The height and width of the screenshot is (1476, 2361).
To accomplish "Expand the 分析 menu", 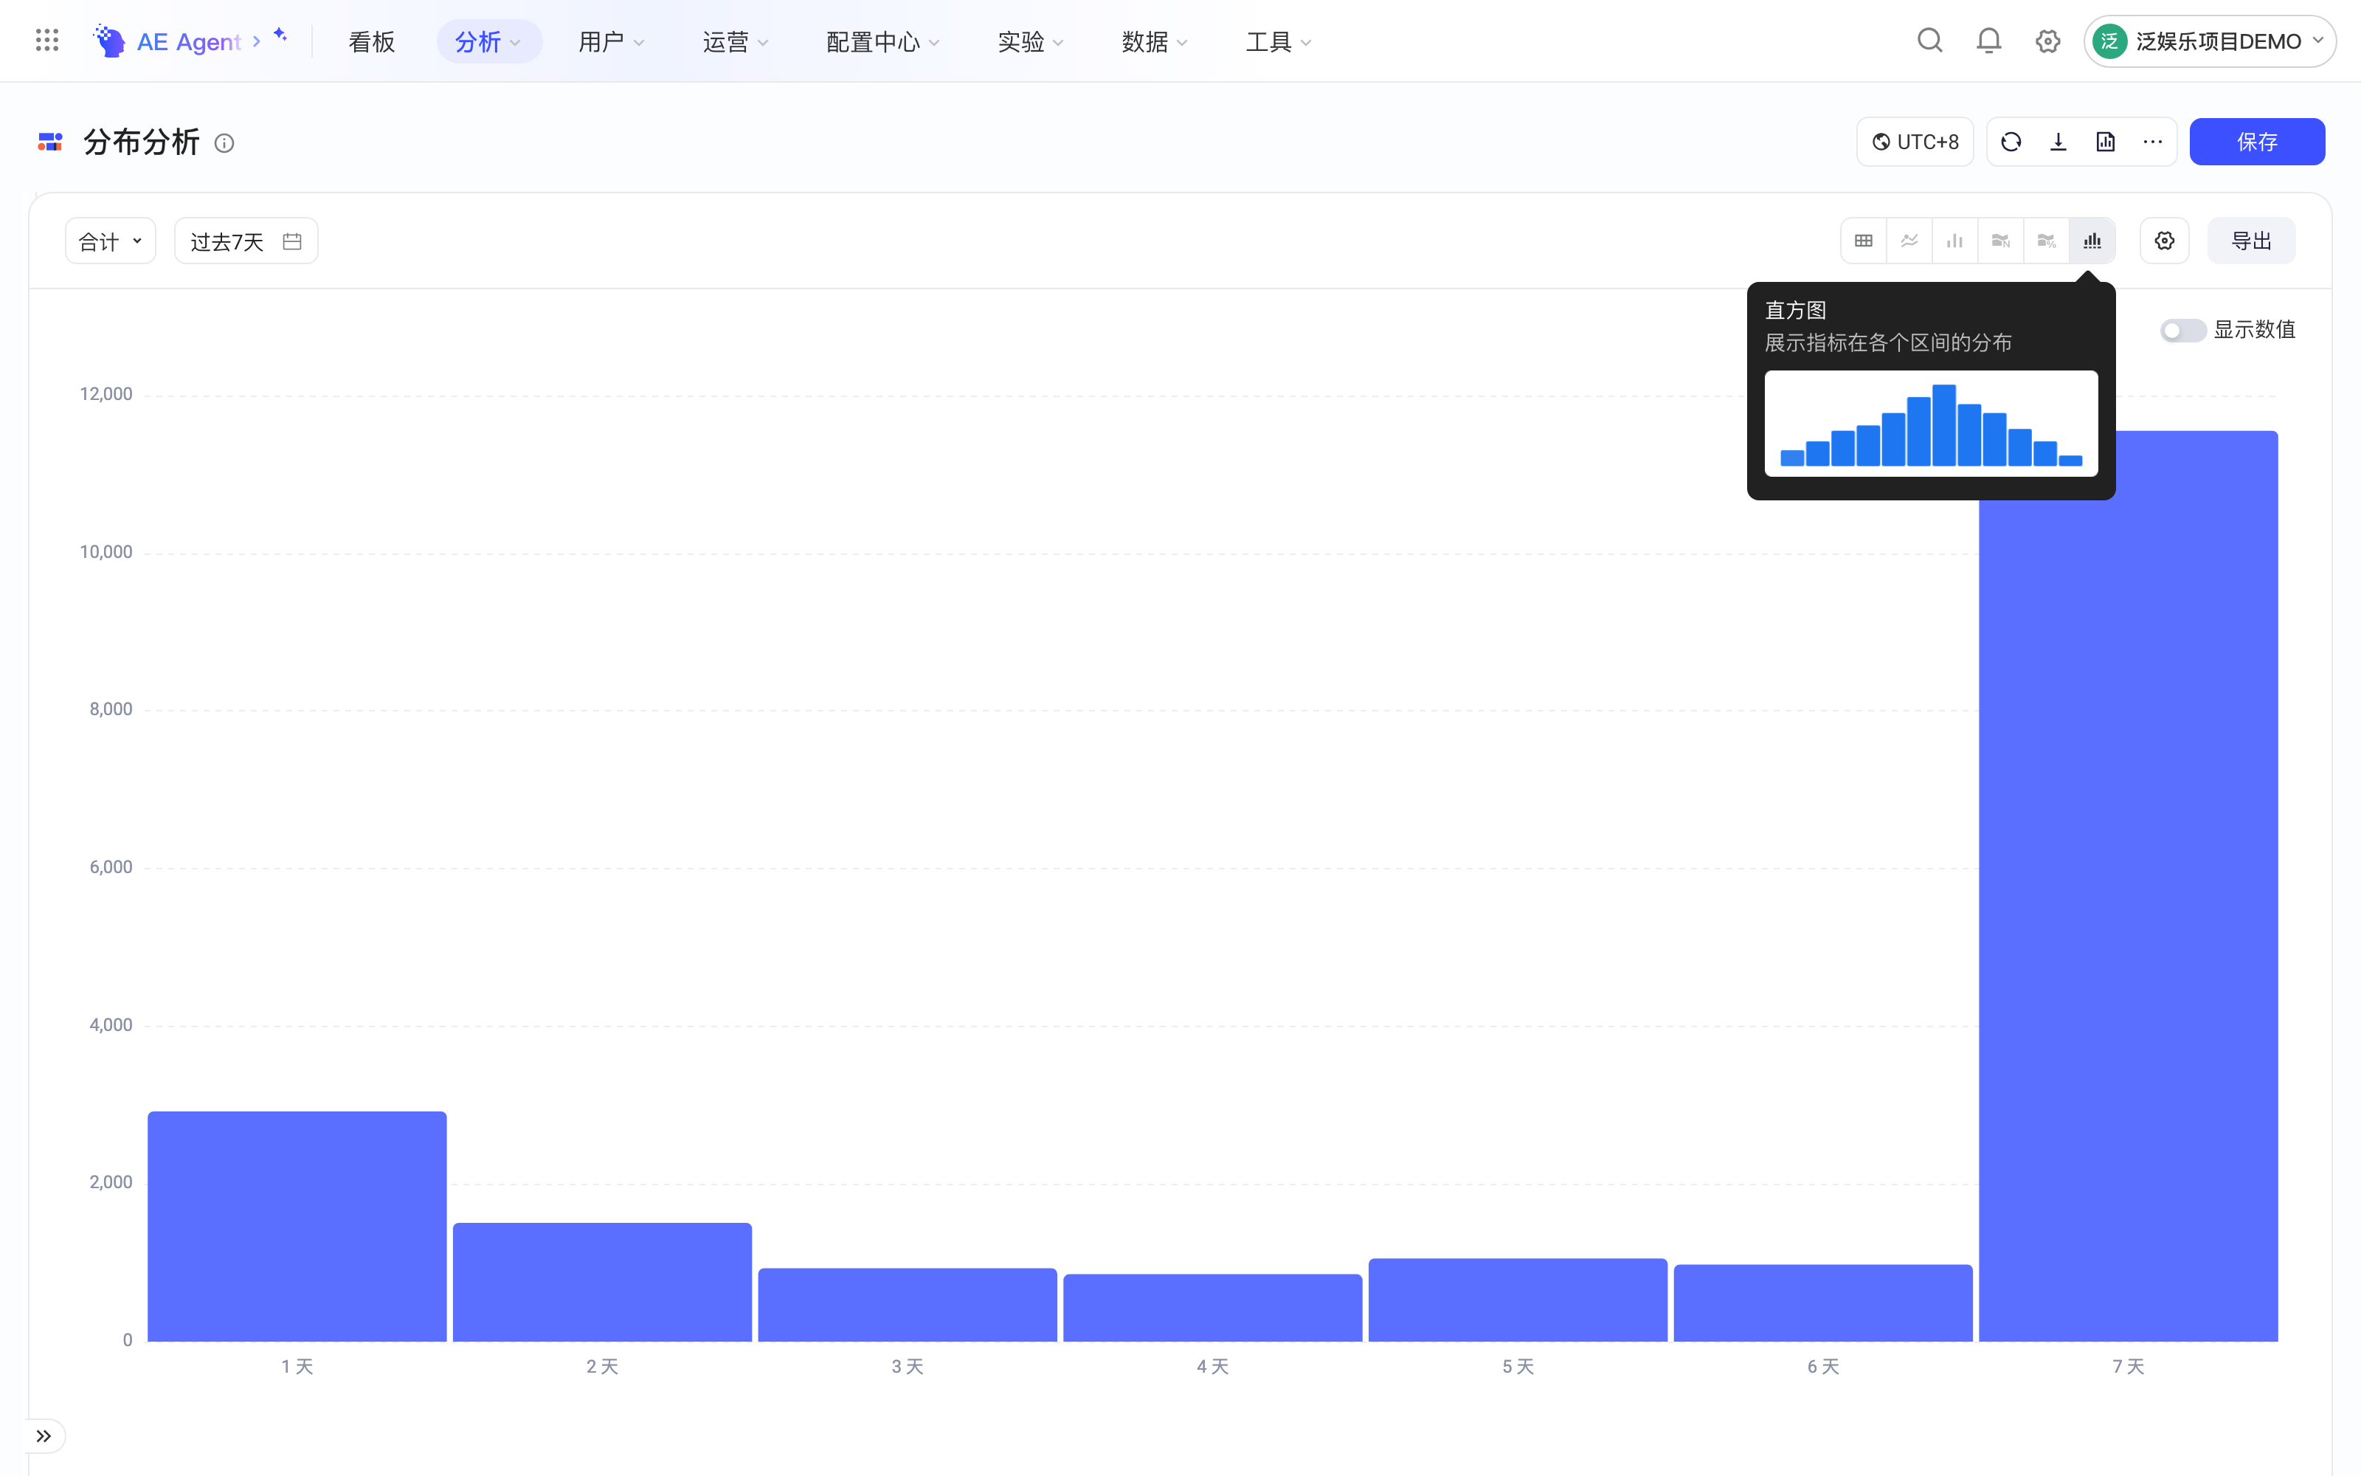I will [x=488, y=42].
